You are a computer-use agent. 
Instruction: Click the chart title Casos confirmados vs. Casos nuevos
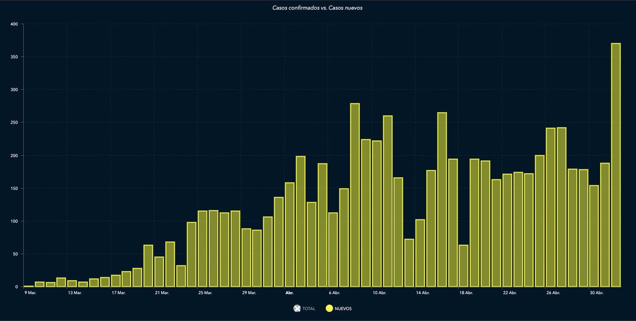tap(317, 8)
